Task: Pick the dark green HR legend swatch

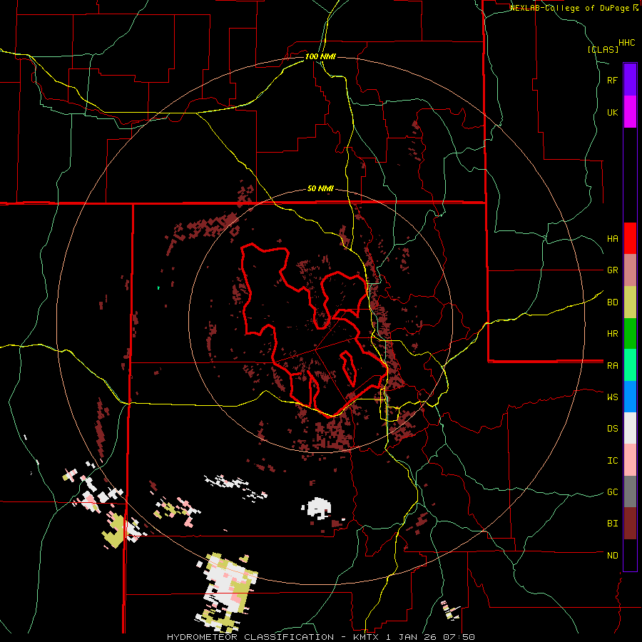Action: (x=630, y=334)
